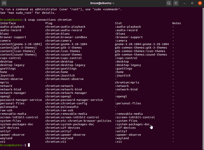
Task: Click 'chromium:raw-usb' plug entry
Action: (59, 110)
